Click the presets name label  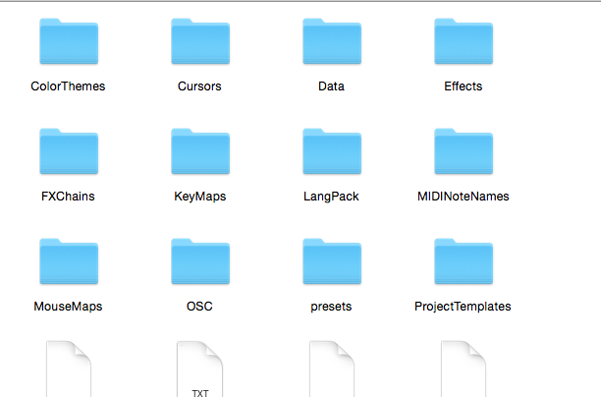(331, 307)
